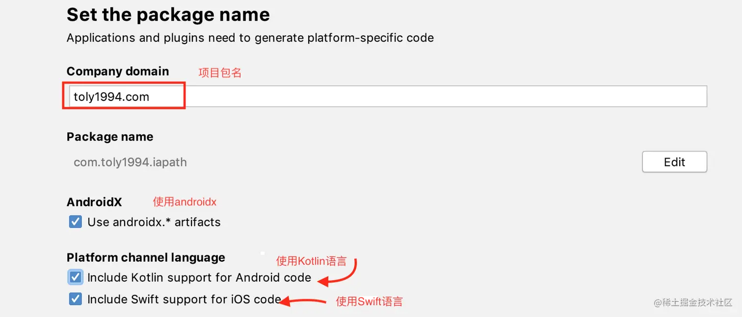The width and height of the screenshot is (742, 317).
Task: Click the curved red arrow pointing at Kotlin
Action: click(x=344, y=274)
